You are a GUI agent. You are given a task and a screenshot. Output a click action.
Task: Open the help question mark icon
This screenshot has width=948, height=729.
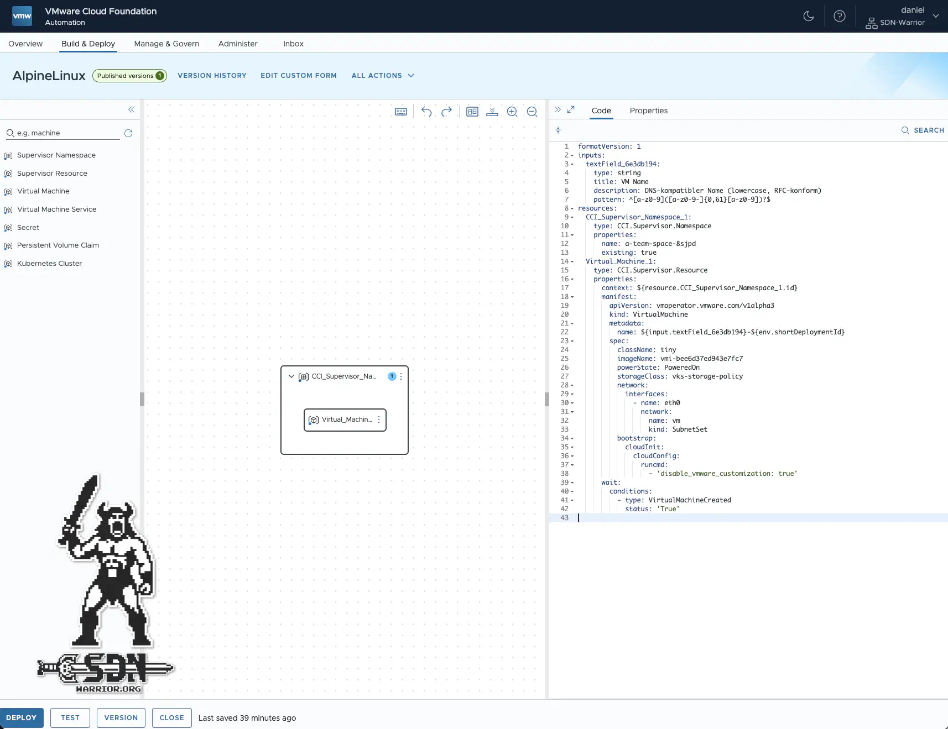click(x=839, y=16)
